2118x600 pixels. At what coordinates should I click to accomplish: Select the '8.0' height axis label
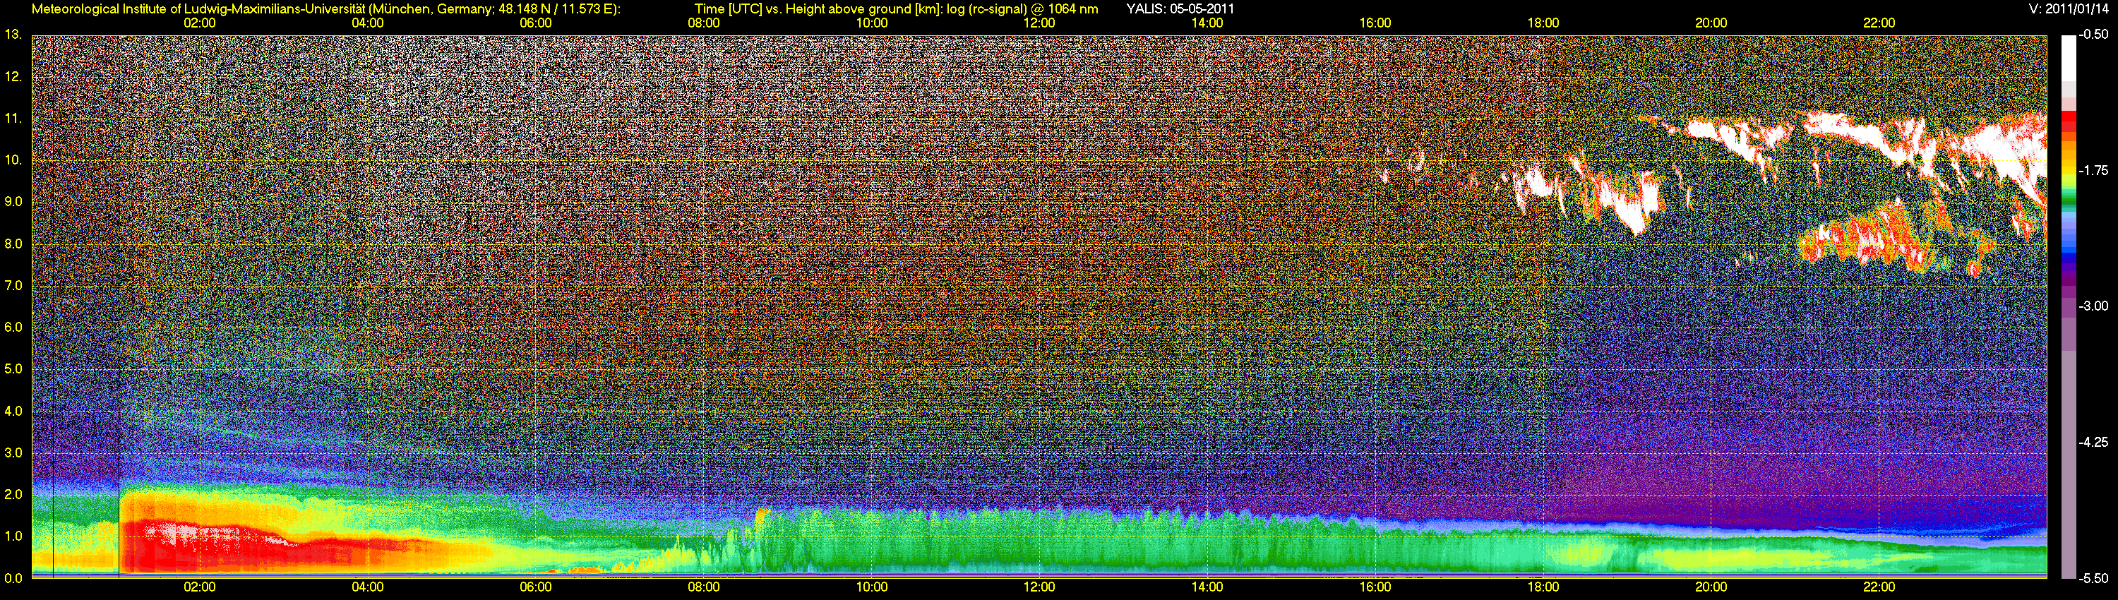pos(13,244)
